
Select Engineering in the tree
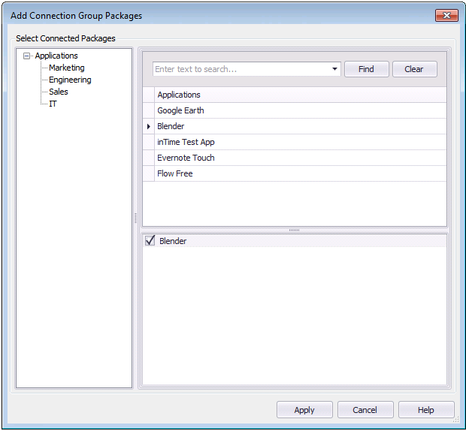pos(70,80)
